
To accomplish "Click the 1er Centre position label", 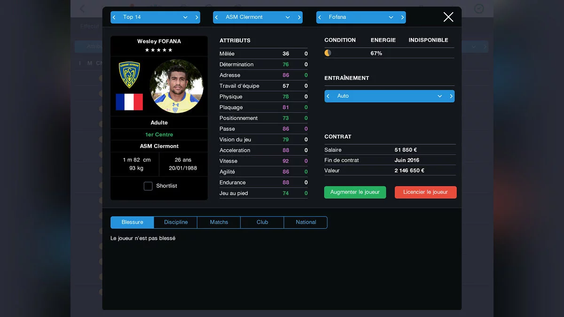I will point(159,134).
